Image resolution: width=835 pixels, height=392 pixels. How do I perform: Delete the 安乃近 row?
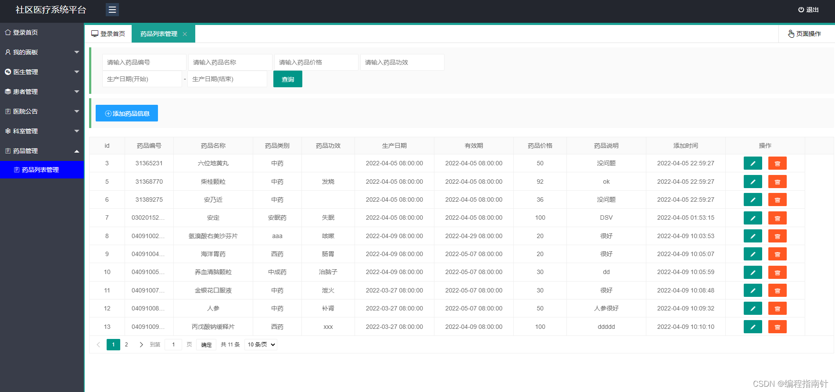click(x=777, y=200)
